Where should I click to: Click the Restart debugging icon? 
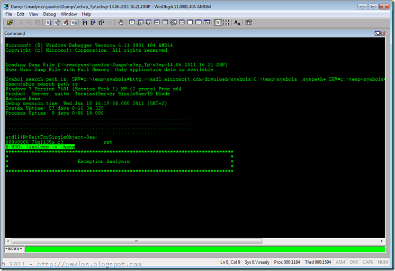(x=57, y=23)
